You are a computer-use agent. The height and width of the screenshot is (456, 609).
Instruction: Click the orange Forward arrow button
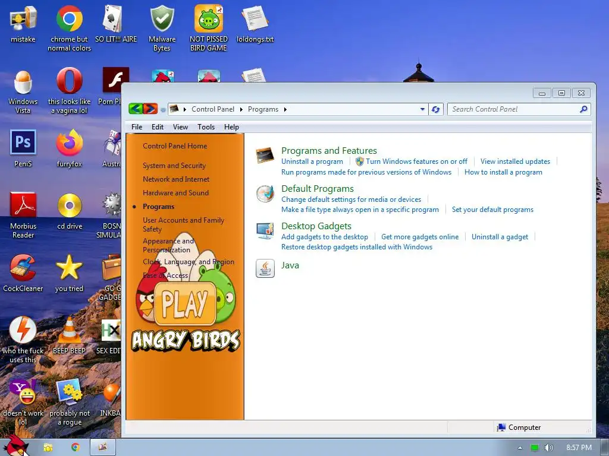(150, 109)
